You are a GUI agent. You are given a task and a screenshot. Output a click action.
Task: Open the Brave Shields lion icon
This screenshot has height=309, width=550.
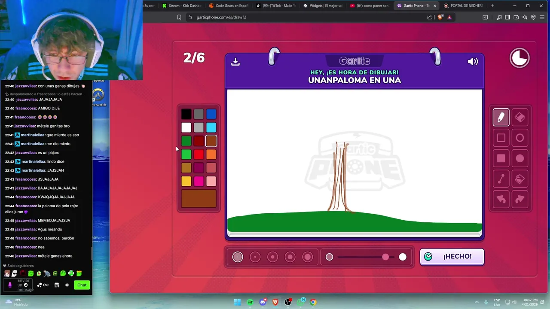440,17
